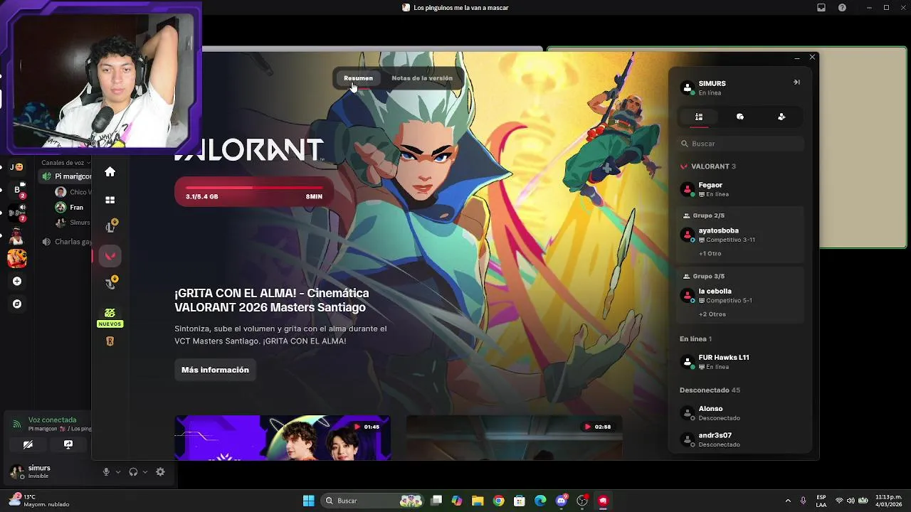Screen dimensions: 911x512
Task: Select friend la cebolla
Action: (x=740, y=295)
